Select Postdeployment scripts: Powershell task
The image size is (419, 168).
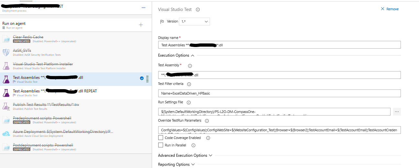76,147
